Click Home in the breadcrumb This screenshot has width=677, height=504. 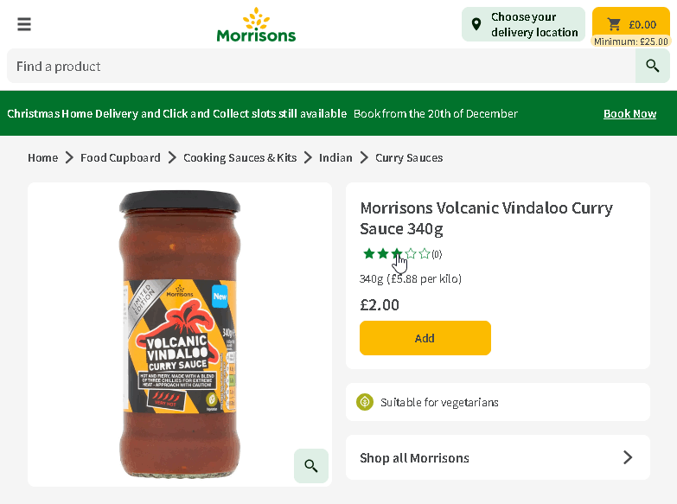(42, 157)
